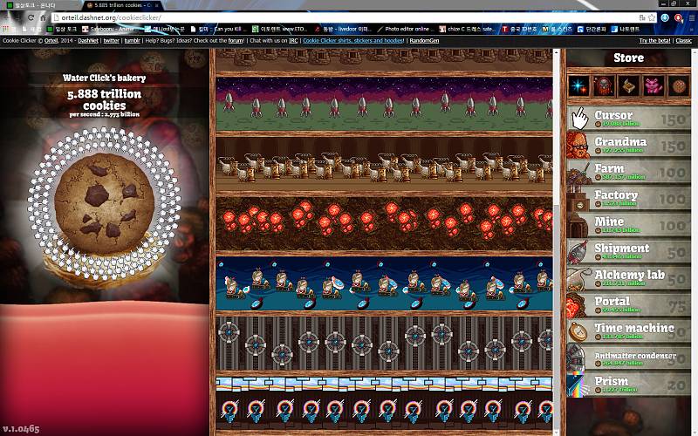
Task: Buy a Prism building
Action: coord(628,385)
